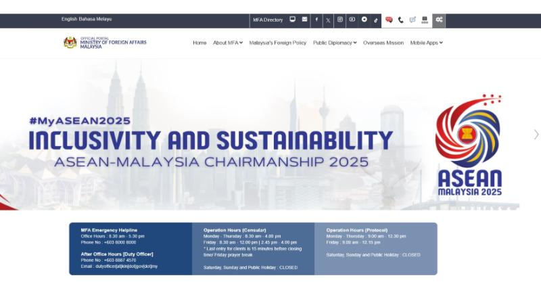
Task: Open the MFA Facebook page icon
Action: tap(316, 20)
